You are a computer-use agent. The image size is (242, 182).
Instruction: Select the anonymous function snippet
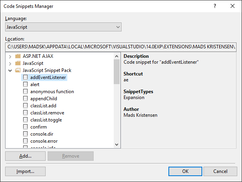(52, 92)
